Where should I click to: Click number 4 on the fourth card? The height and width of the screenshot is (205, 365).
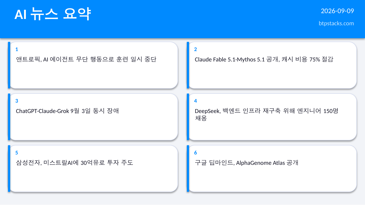(195, 101)
